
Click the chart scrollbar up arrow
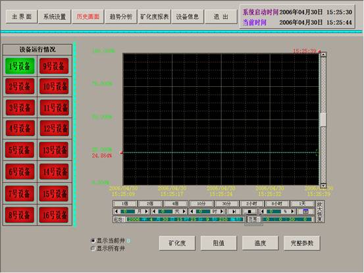[x=323, y=55]
